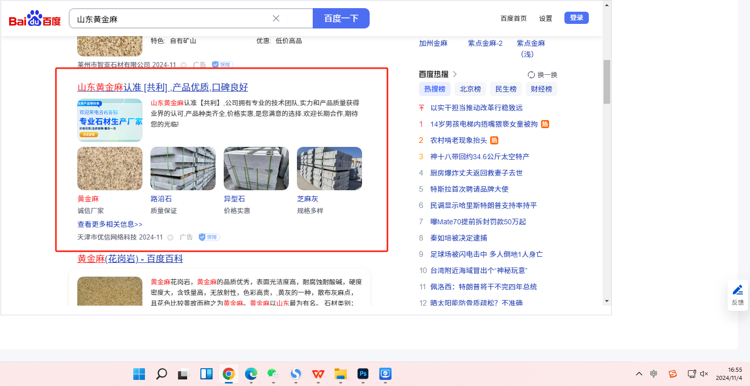Click 查看更多相关信息>> link

coord(110,224)
